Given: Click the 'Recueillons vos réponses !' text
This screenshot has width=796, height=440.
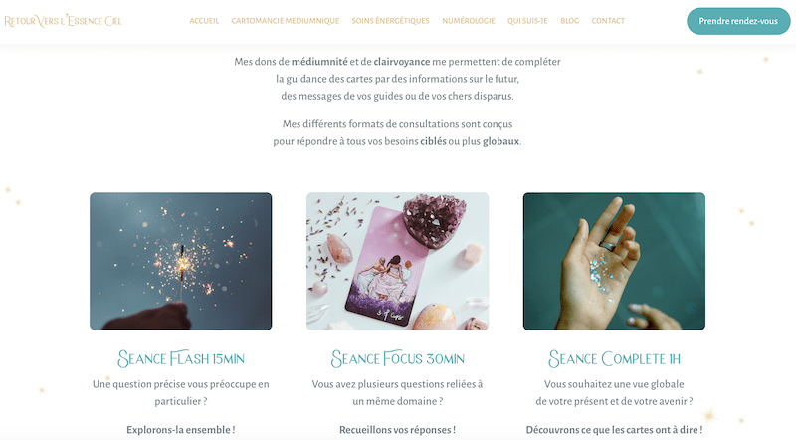Looking at the screenshot, I should [x=397, y=430].
